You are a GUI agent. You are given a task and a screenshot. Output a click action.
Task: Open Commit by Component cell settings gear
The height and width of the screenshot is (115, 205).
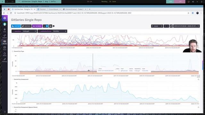tap(199, 79)
